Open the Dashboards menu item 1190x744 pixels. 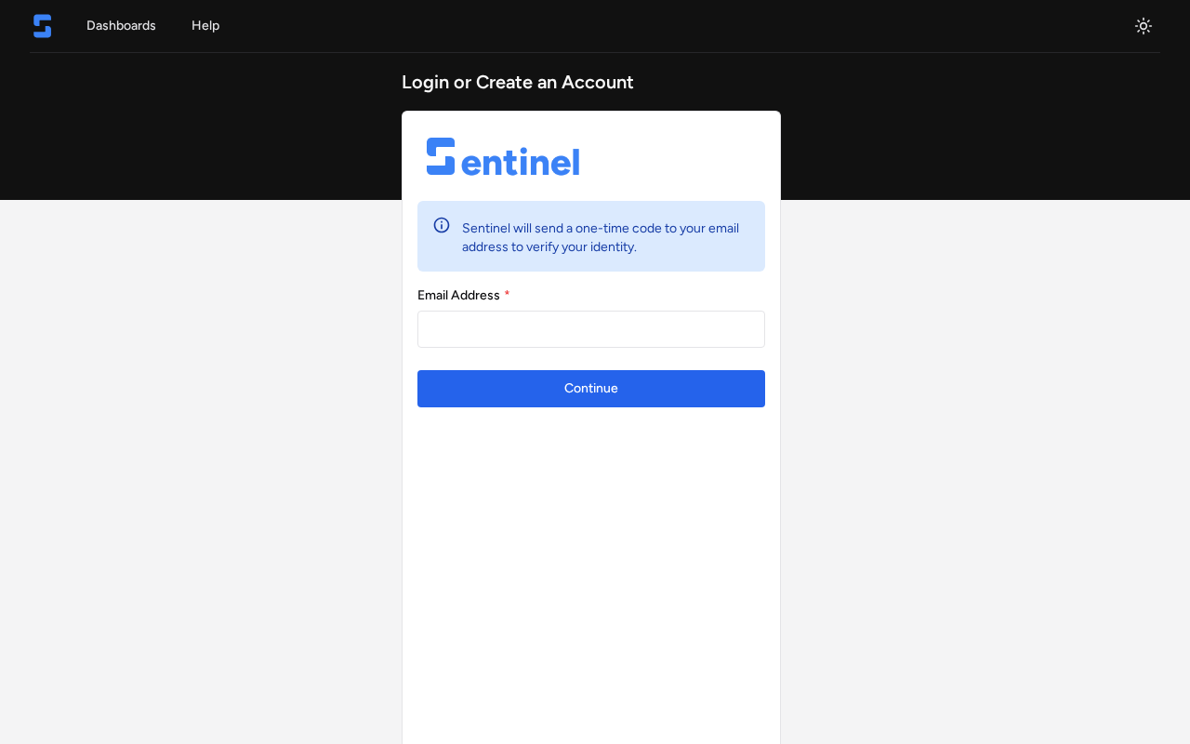(x=121, y=26)
